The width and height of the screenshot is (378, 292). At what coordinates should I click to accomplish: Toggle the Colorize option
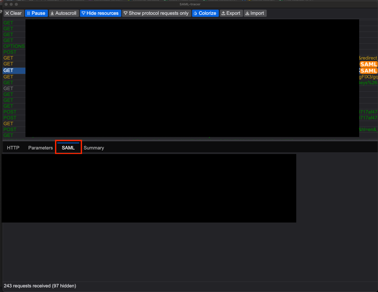[205, 13]
